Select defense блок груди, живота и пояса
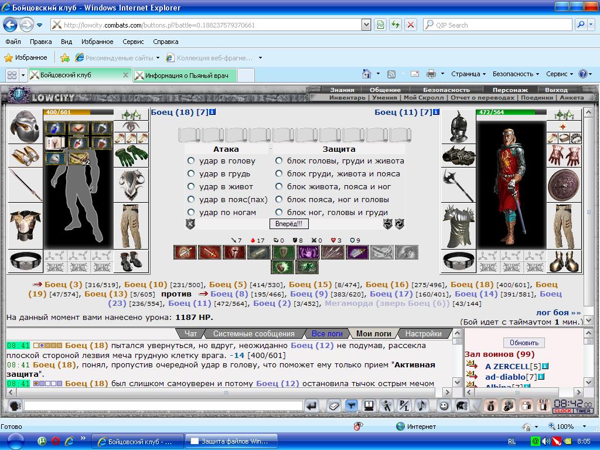This screenshot has height=450, width=600. [279, 173]
